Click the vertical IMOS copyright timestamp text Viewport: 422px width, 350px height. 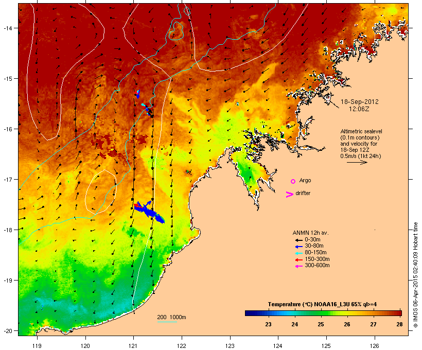pos(415,275)
